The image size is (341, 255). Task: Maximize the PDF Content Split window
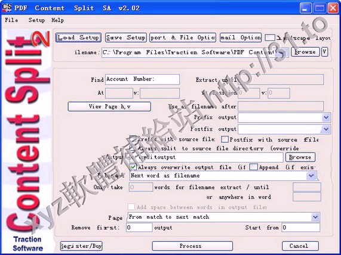coord(320,8)
